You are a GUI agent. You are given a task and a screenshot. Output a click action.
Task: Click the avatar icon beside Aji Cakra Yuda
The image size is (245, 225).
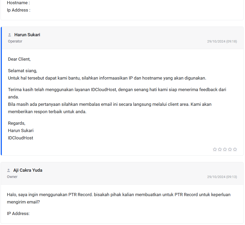tap(9, 170)
